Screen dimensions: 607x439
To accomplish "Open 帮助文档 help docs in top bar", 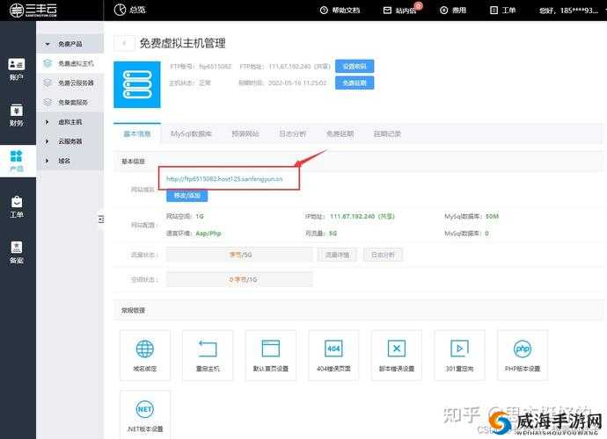I will point(340,10).
